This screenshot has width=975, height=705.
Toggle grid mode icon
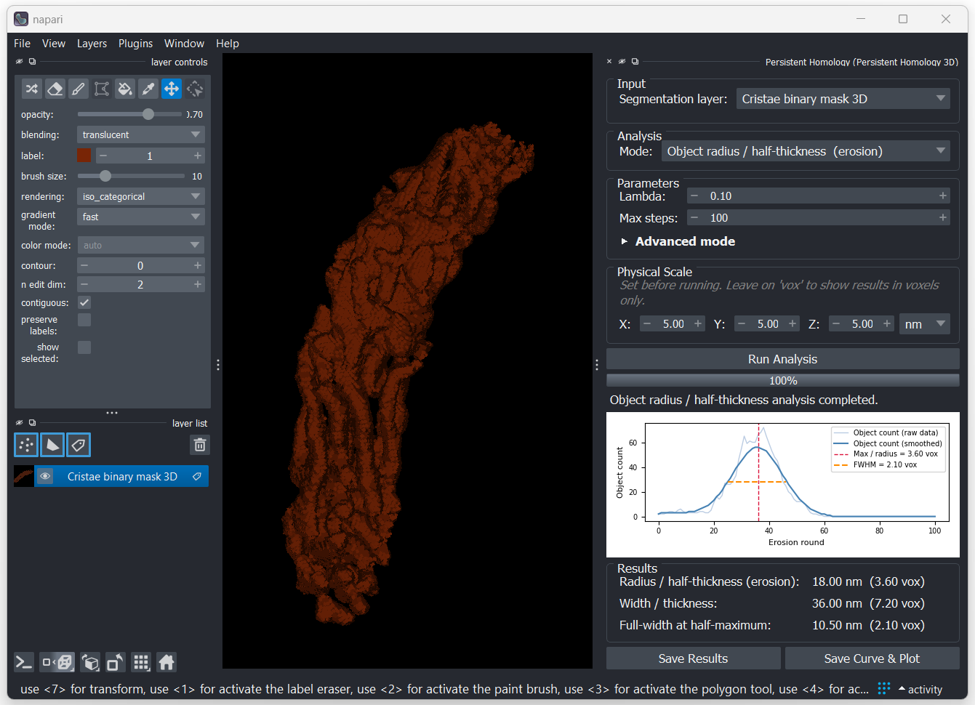[141, 662]
